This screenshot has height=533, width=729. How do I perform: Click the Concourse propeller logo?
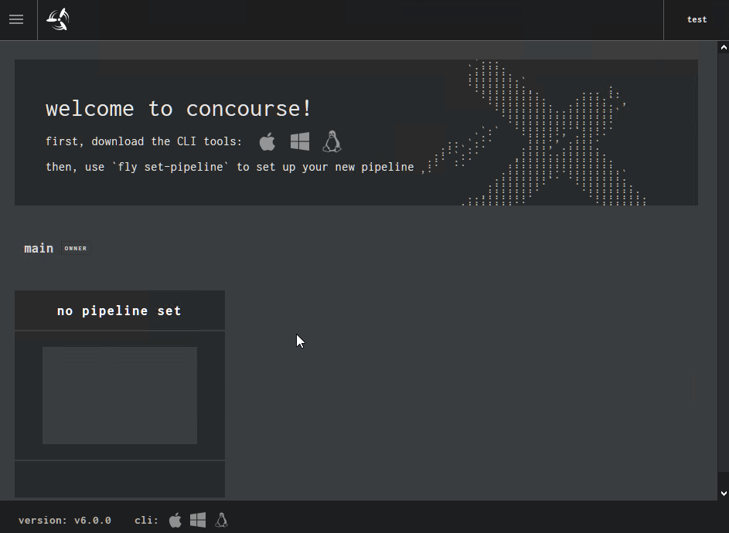pos(58,19)
